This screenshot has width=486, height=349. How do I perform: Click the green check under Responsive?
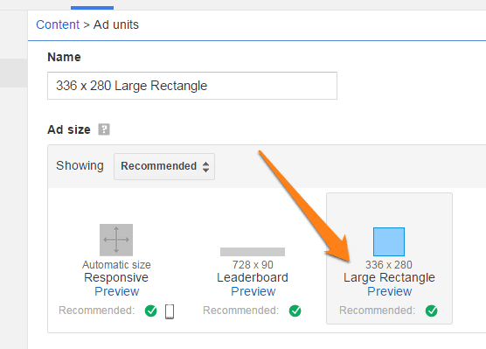coord(151,311)
